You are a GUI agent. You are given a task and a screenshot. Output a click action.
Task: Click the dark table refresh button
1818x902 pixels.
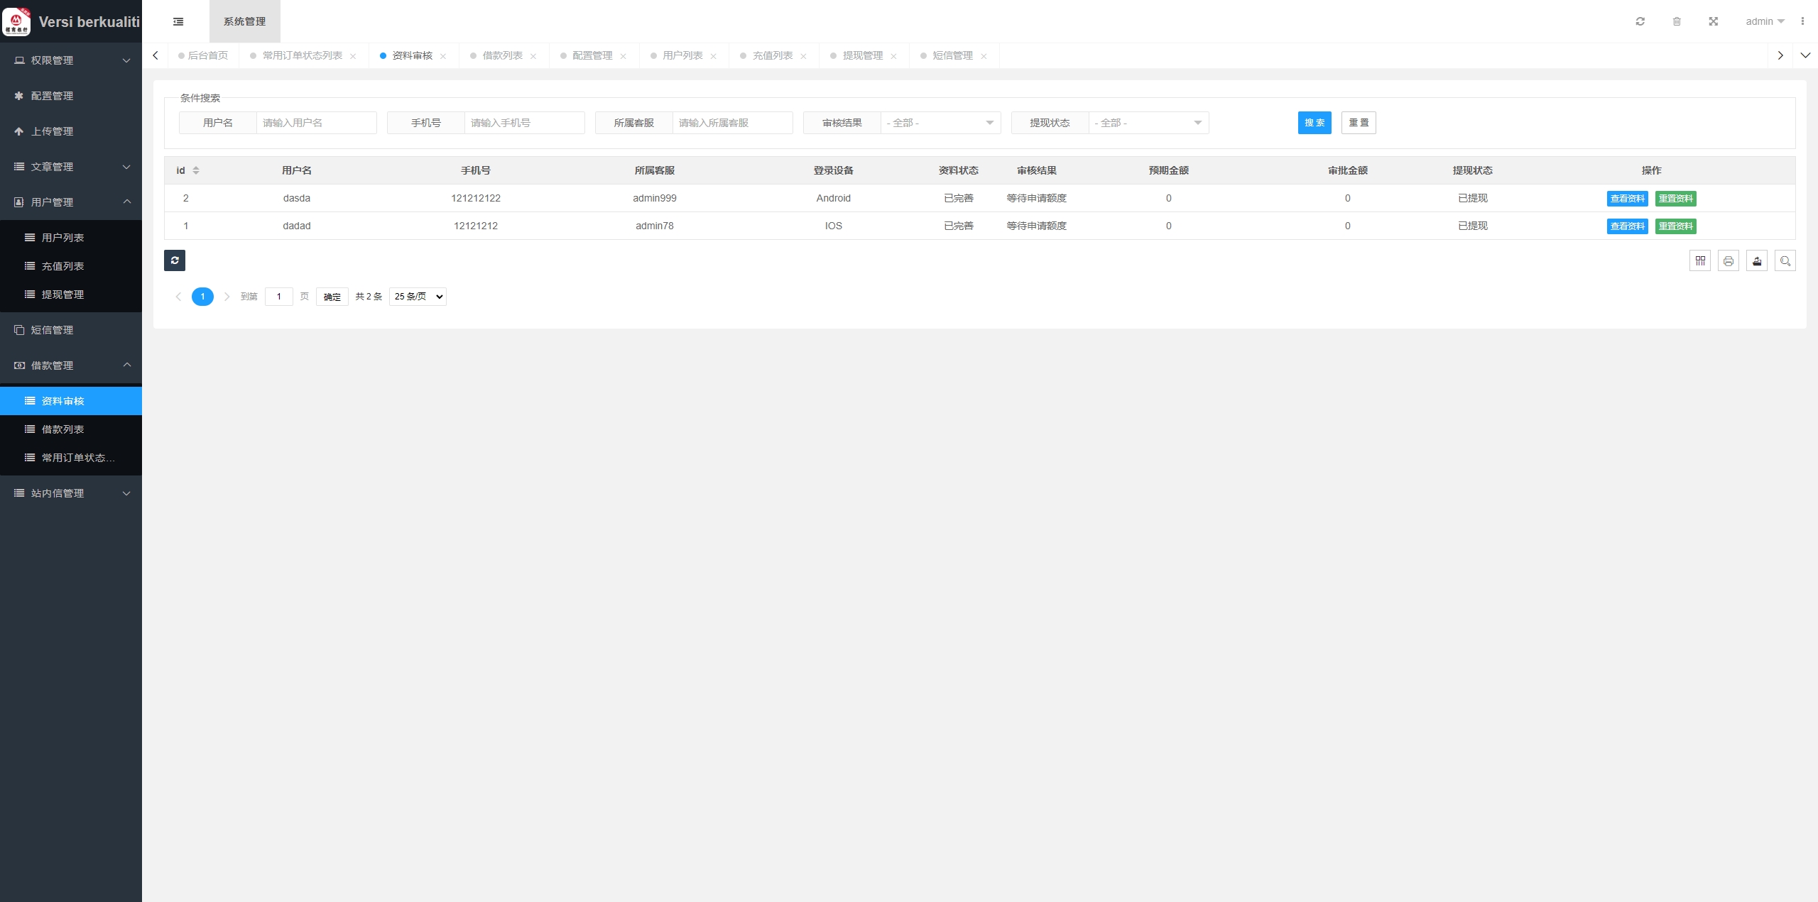pos(175,260)
